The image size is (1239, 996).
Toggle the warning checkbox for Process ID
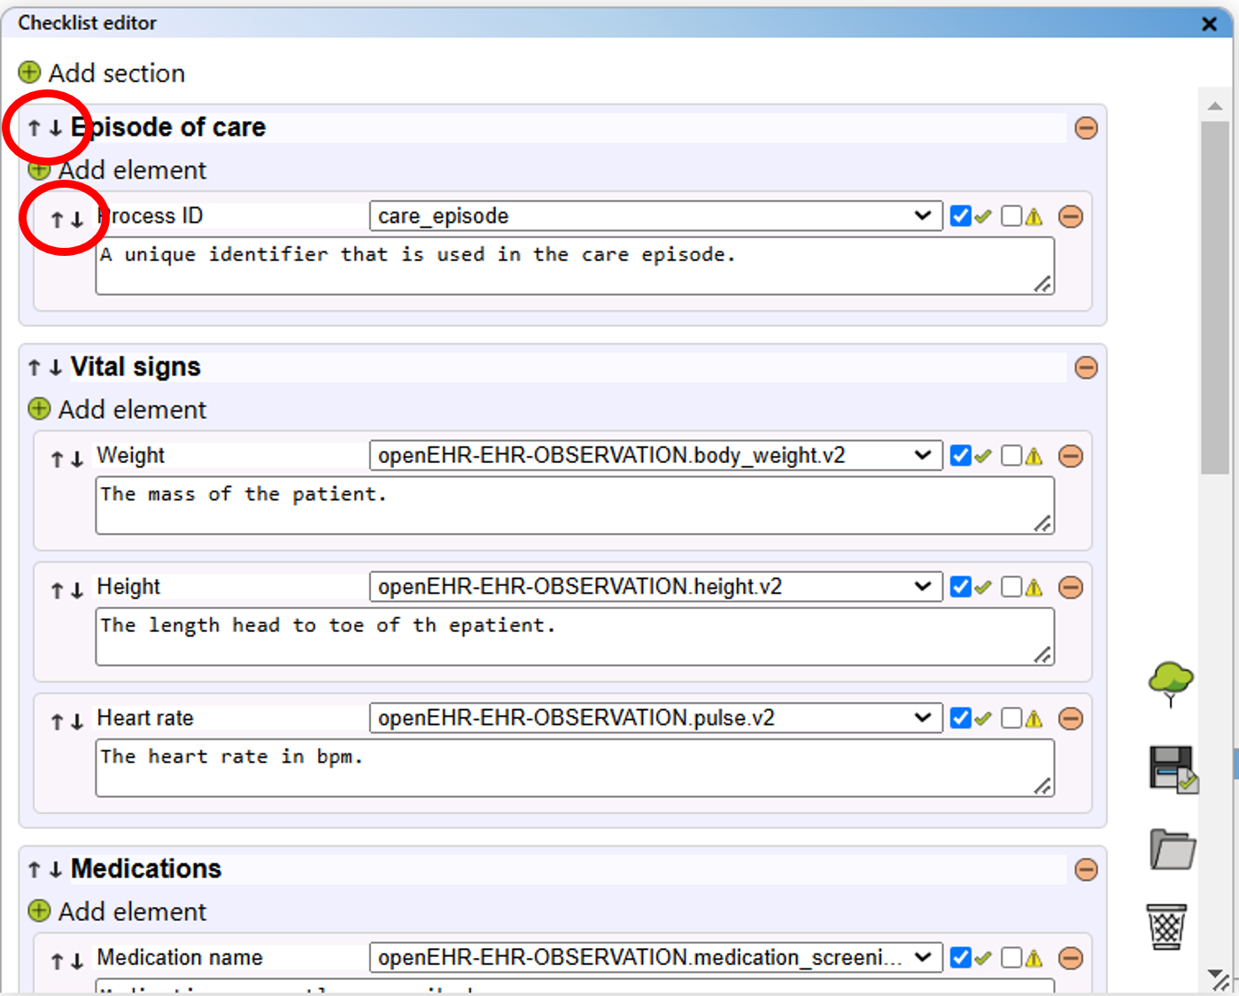click(1011, 216)
